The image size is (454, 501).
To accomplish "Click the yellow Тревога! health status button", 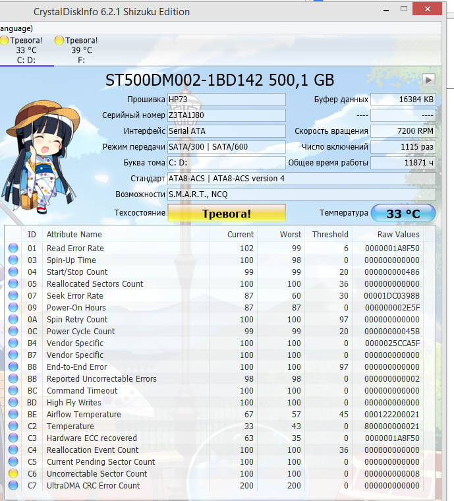I will tap(227, 213).
